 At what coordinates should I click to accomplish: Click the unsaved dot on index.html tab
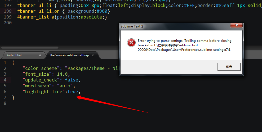[40, 55]
